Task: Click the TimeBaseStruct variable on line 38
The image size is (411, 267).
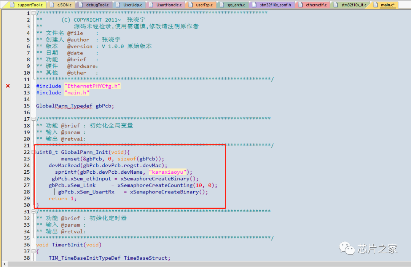Action: pos(145,258)
